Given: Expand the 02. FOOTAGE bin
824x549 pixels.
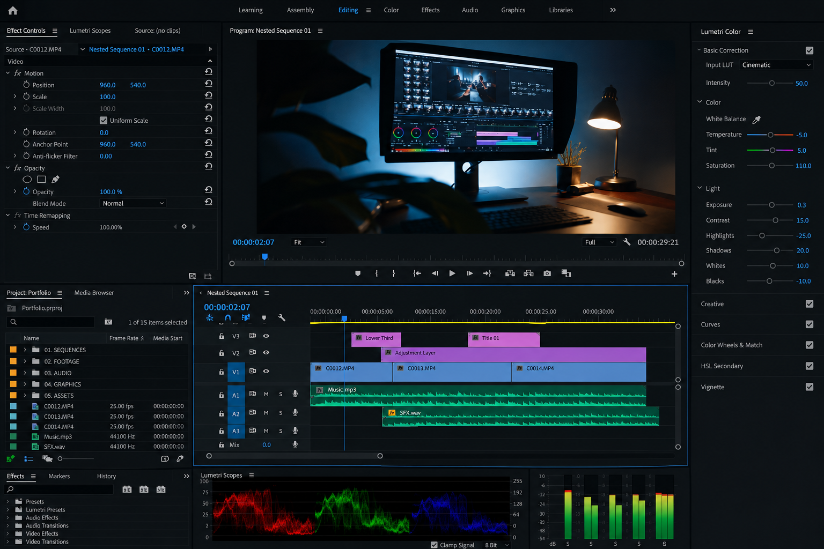Looking at the screenshot, I should (x=25, y=361).
